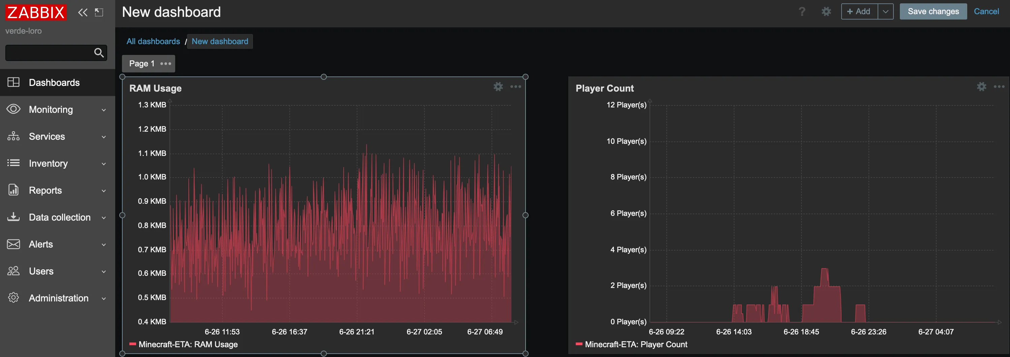Image resolution: width=1010 pixels, height=357 pixels.
Task: Click RAM Usage bottom-center resize handle
Action: [323, 354]
